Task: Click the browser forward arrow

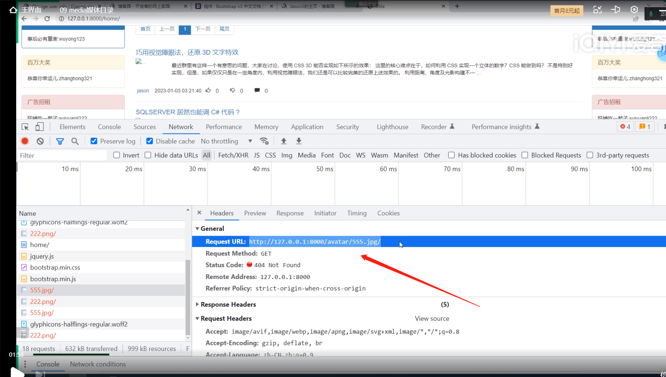Action: 35,18
